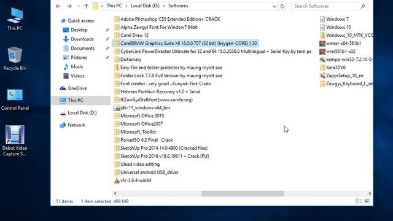
Task: Select SketchUp Pro 2014 folder
Action: click(x=161, y=148)
